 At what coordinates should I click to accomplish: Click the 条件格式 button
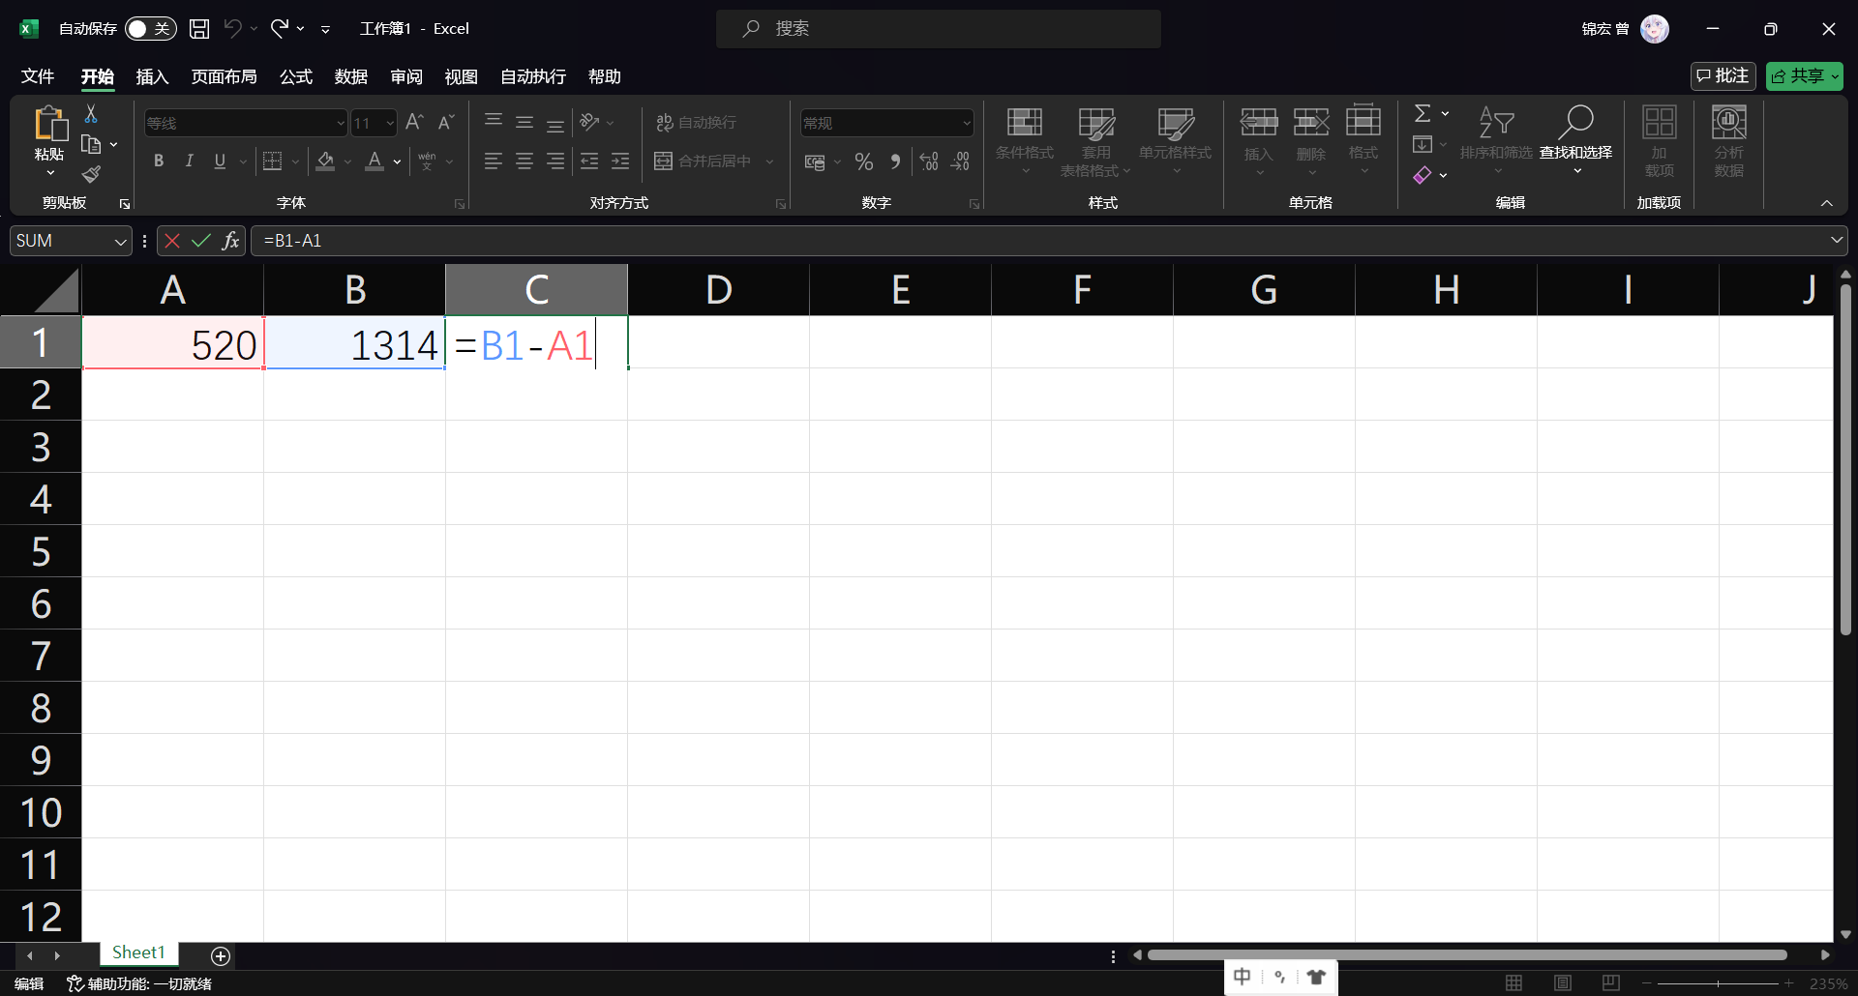tap(1025, 141)
